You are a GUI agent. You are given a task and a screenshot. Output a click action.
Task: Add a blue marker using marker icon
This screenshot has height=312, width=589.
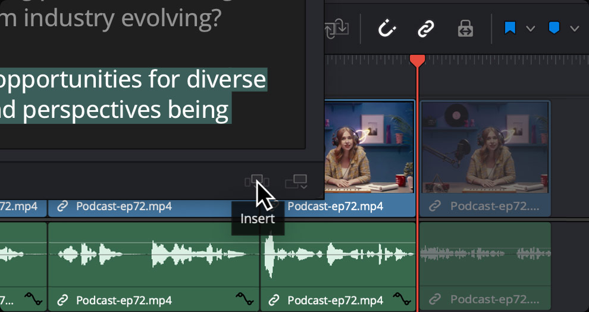coord(554,29)
